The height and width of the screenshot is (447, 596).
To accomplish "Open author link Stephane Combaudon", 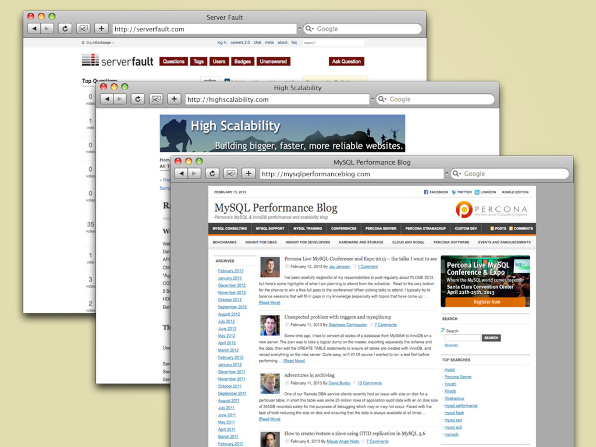I will (x=348, y=325).
